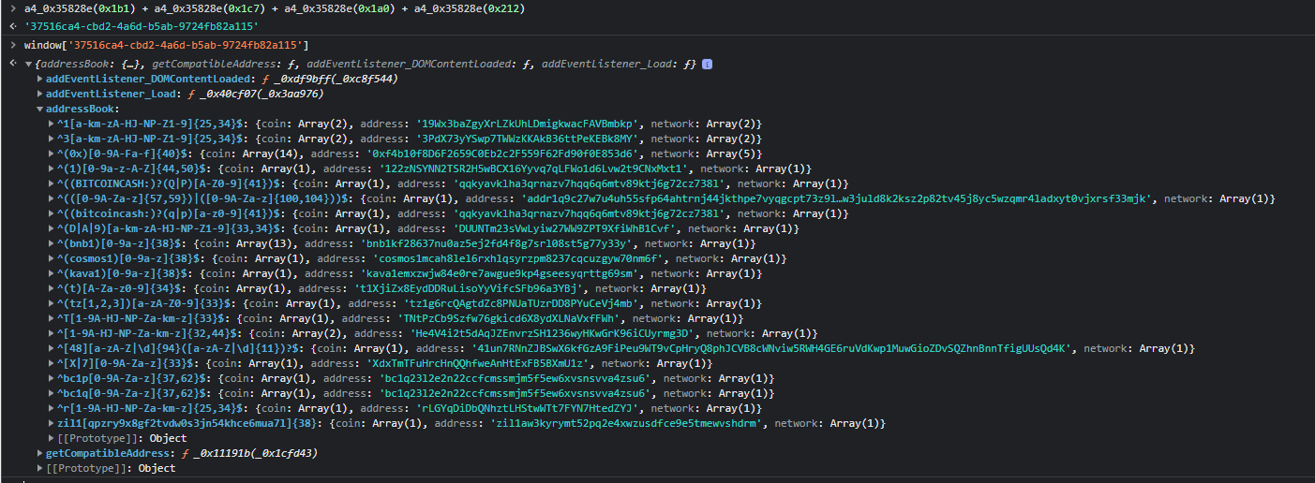
Task: Click the _0x11191b(_0x1cfd43) function value
Action: [256, 453]
